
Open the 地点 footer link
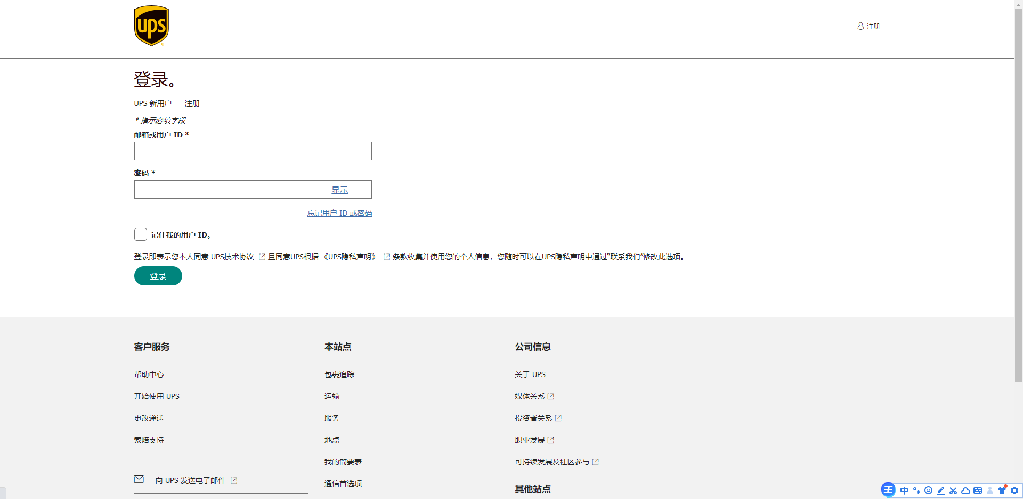pos(332,440)
